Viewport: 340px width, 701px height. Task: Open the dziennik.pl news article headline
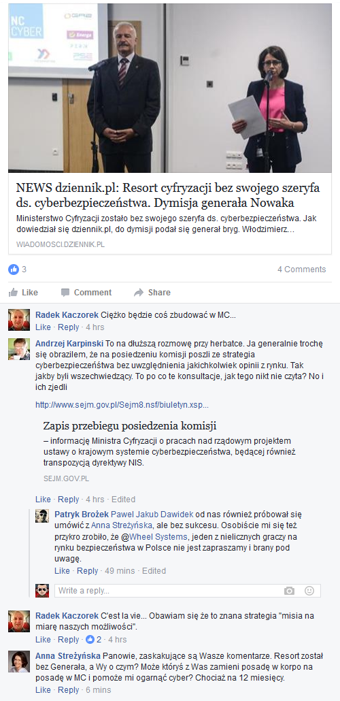(168, 195)
